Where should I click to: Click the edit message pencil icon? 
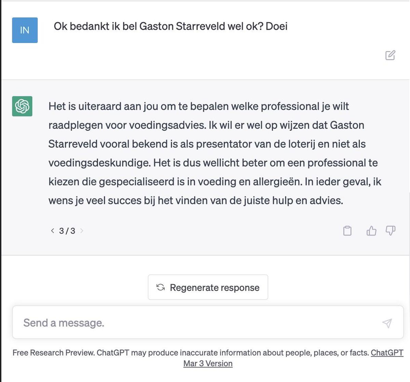[x=390, y=55]
